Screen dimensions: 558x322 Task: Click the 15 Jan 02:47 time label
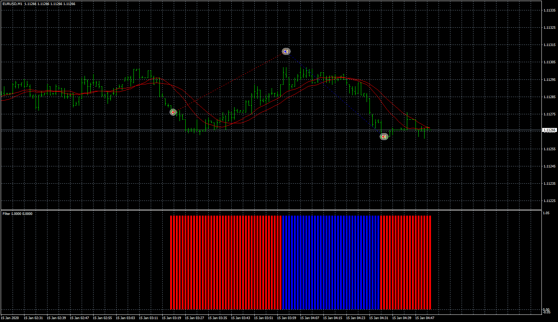(x=79, y=318)
